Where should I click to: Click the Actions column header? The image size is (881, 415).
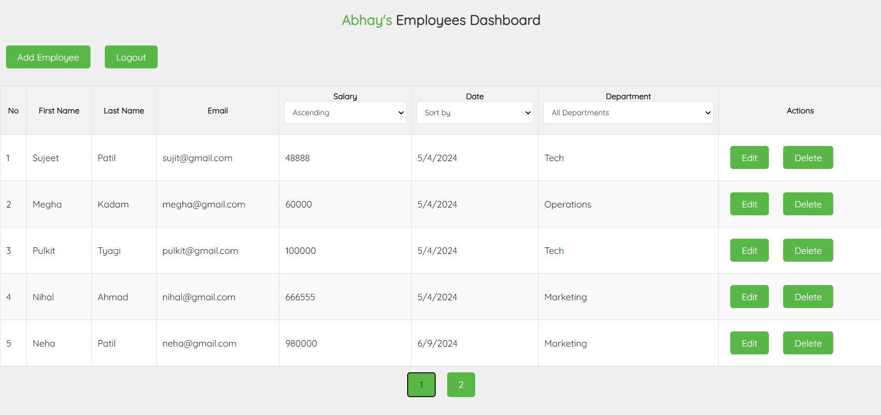(800, 110)
